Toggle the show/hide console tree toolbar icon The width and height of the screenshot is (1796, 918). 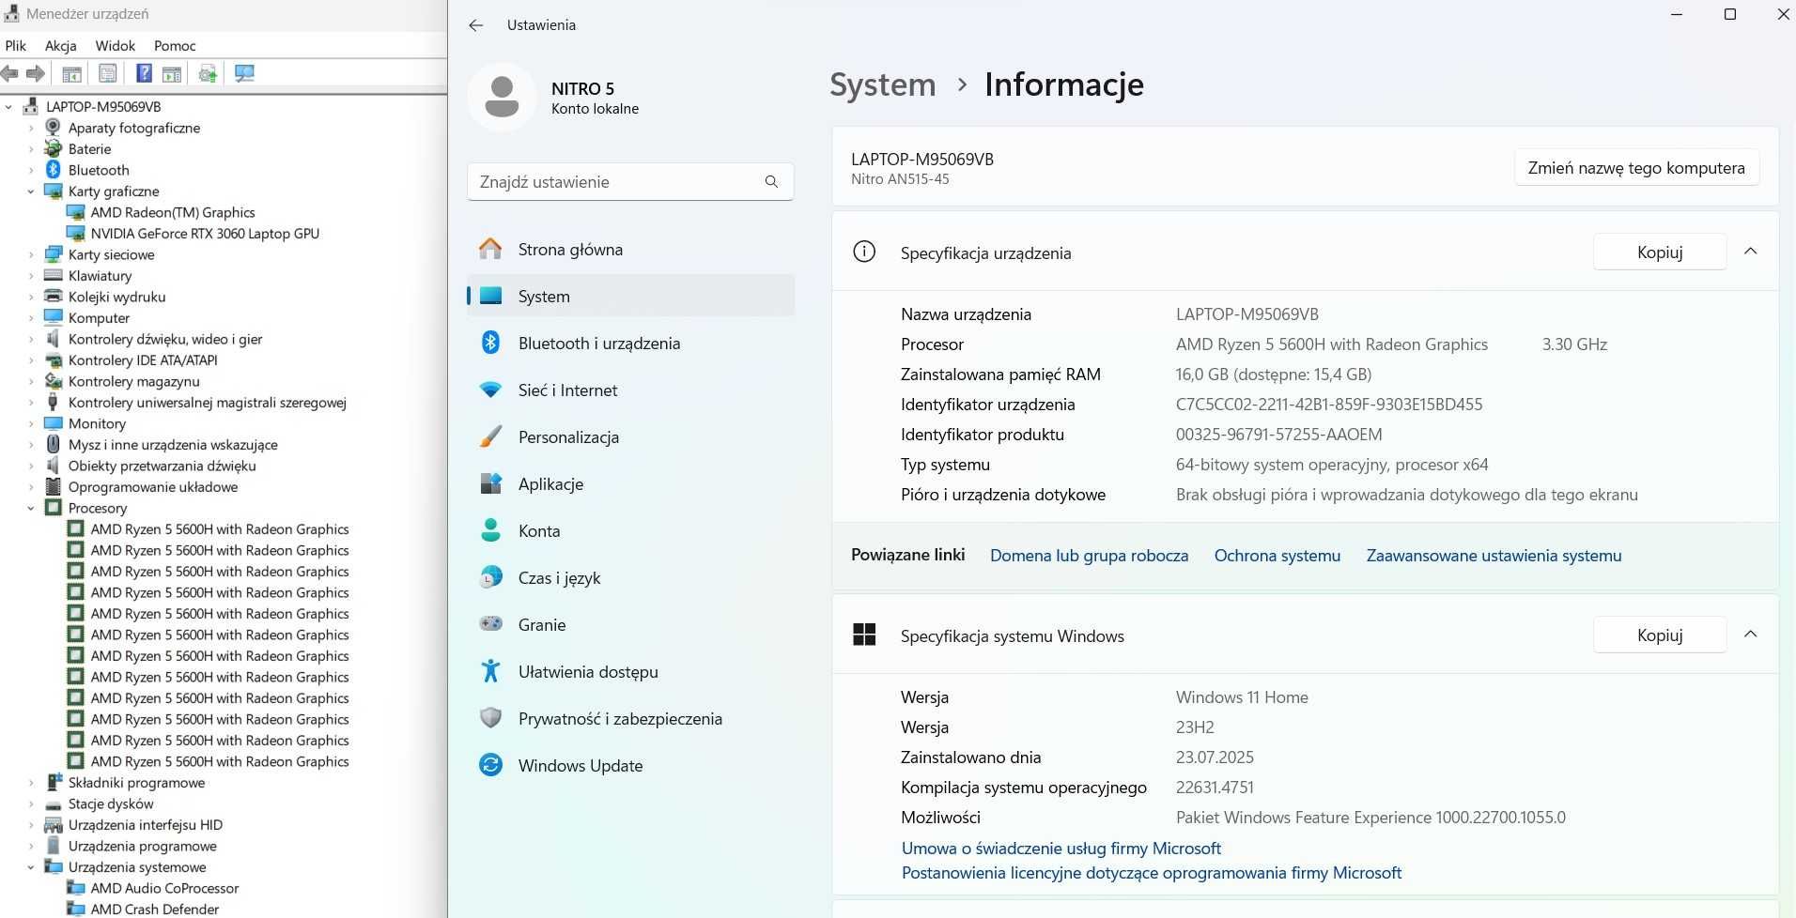(x=72, y=73)
